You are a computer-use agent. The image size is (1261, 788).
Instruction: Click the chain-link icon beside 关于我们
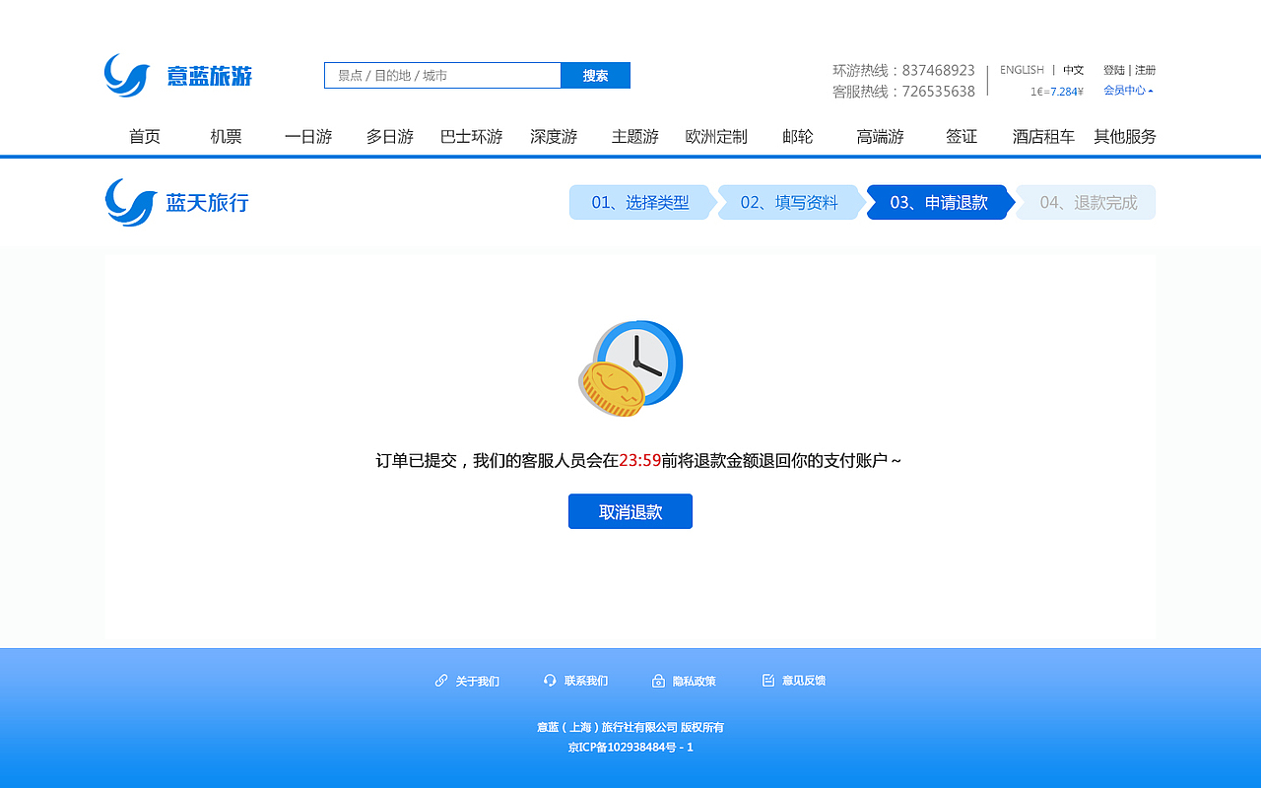point(440,680)
